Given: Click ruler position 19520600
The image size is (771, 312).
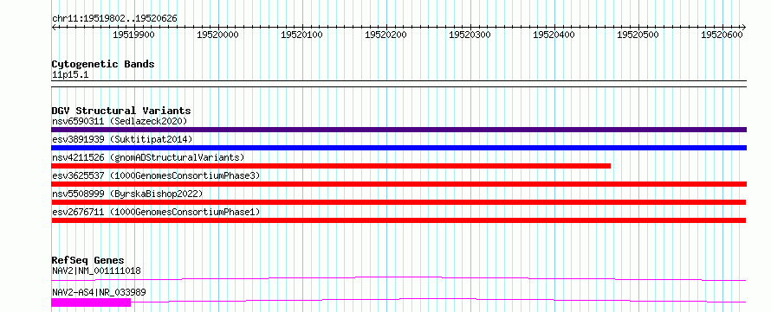Looking at the screenshot, I should click(722, 35).
